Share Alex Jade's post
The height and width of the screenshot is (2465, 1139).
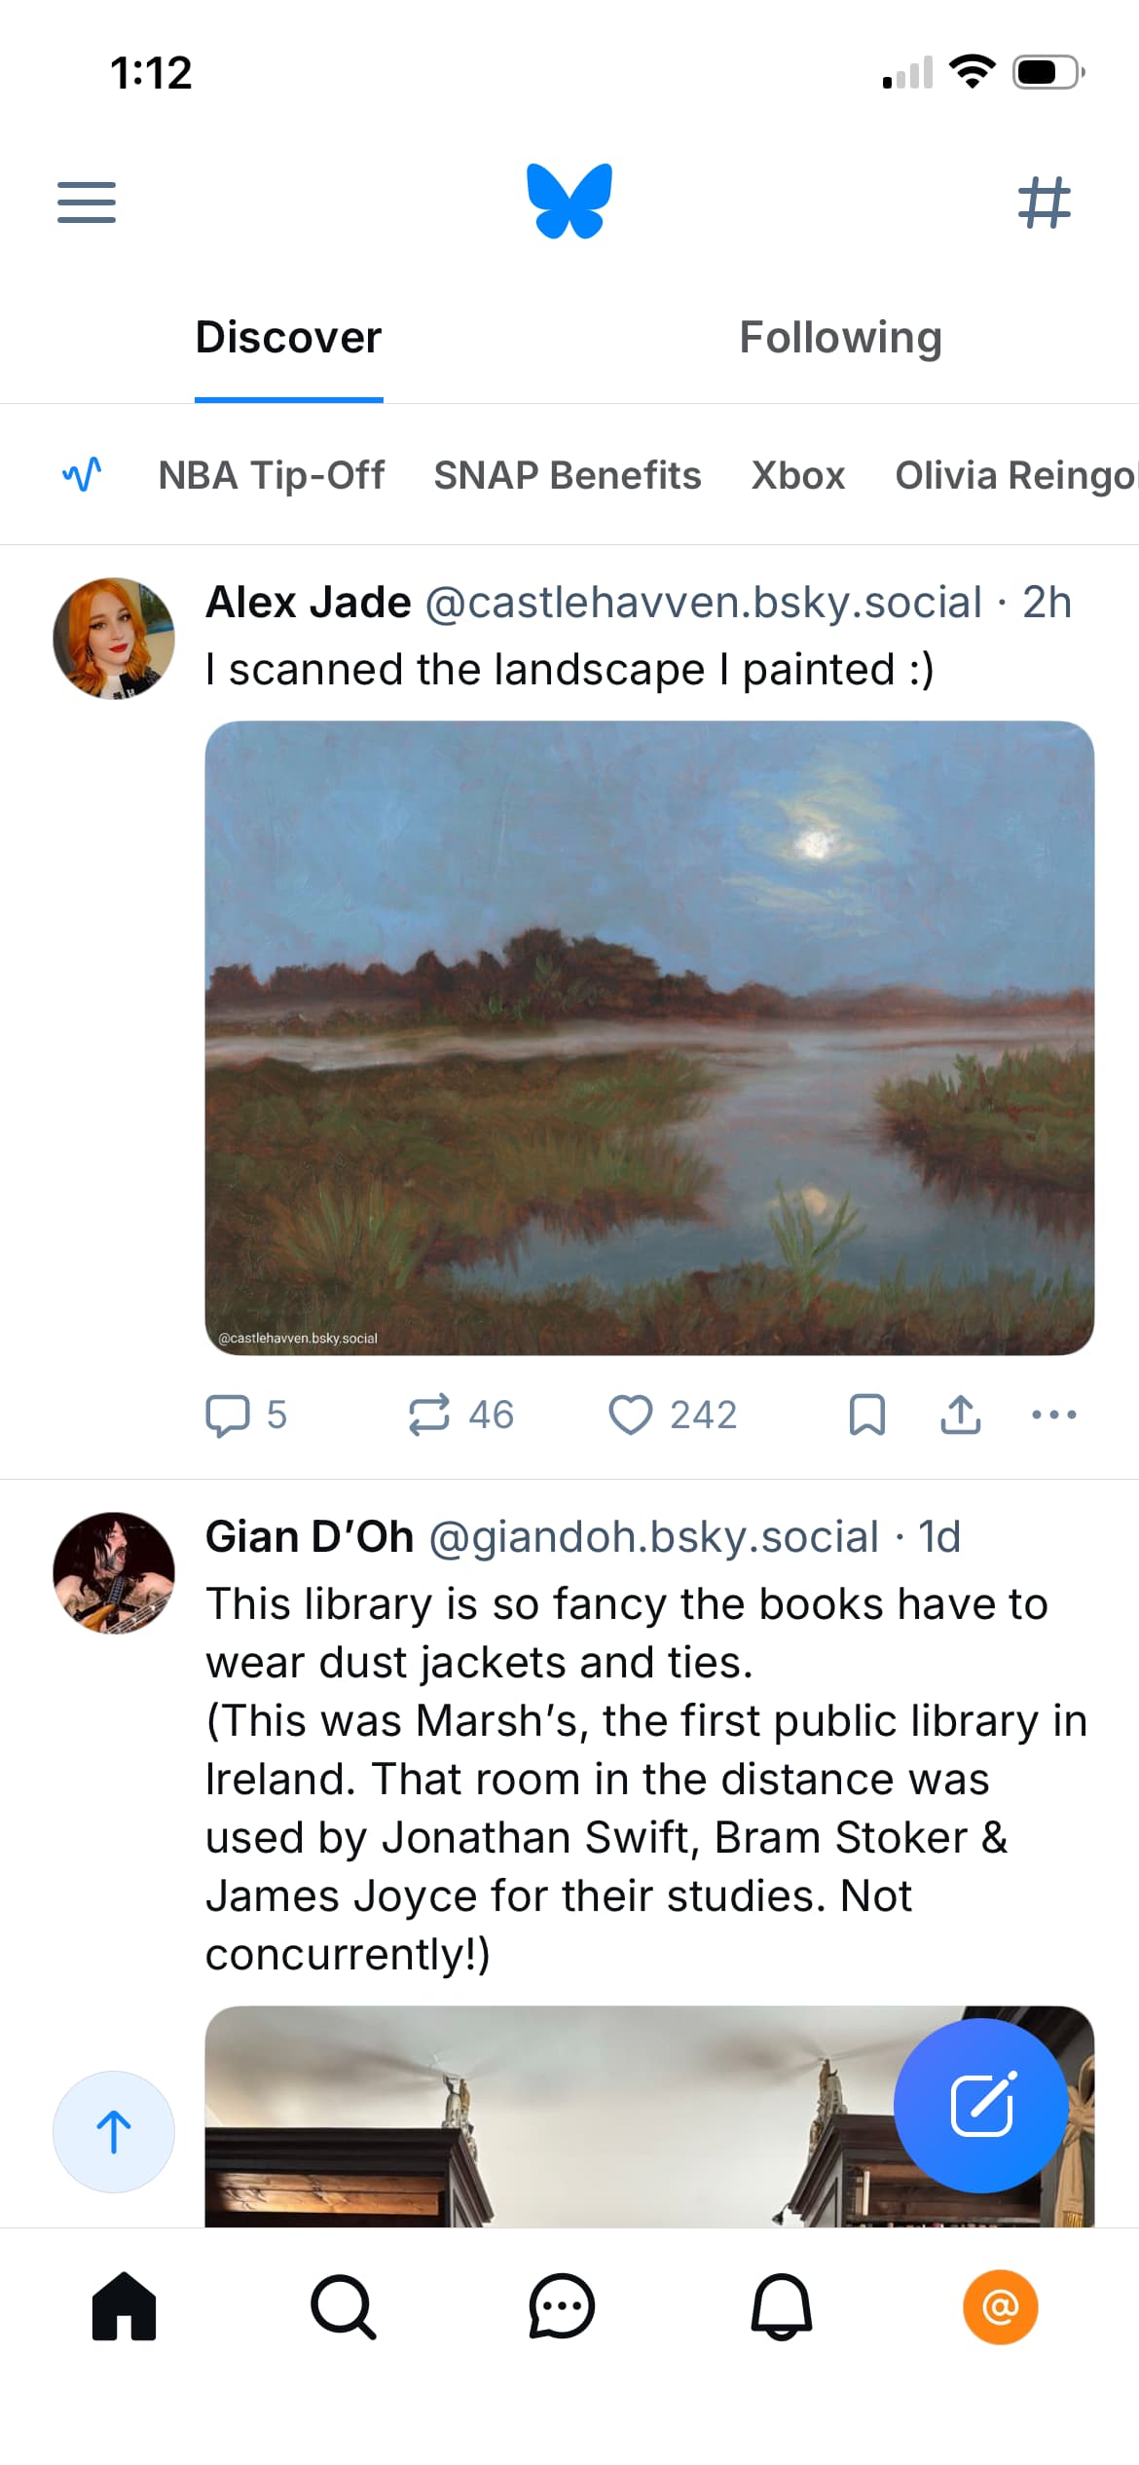pos(960,1415)
